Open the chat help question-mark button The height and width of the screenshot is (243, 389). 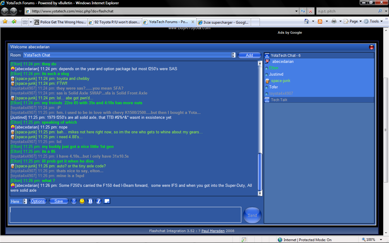74,201
